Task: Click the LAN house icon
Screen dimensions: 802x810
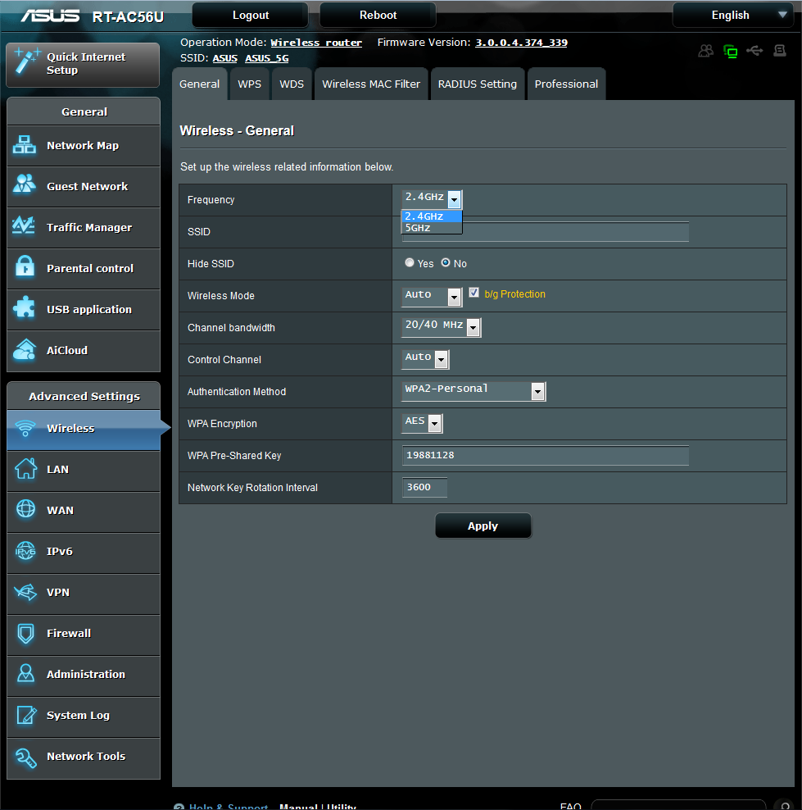Action: (x=25, y=469)
